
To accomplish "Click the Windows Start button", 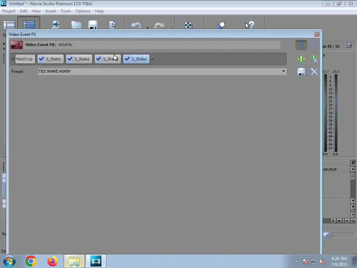I will pyautogui.click(x=9, y=261).
